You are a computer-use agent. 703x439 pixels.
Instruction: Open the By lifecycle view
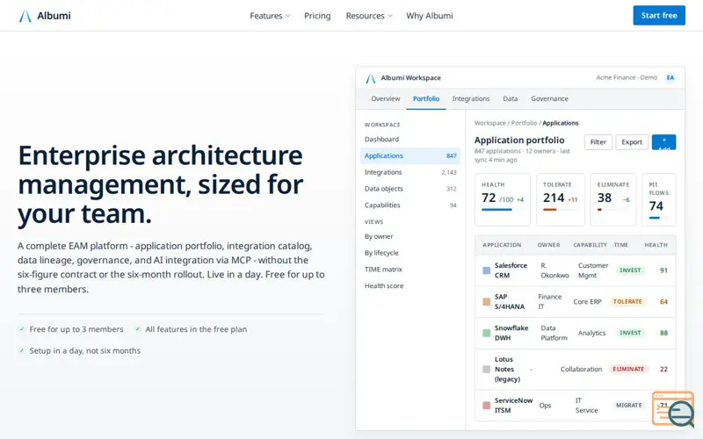tap(410, 253)
